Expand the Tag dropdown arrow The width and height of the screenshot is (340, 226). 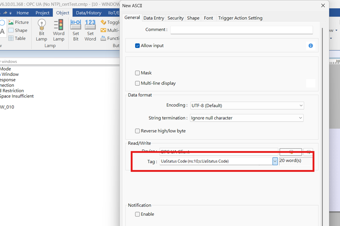(x=275, y=161)
